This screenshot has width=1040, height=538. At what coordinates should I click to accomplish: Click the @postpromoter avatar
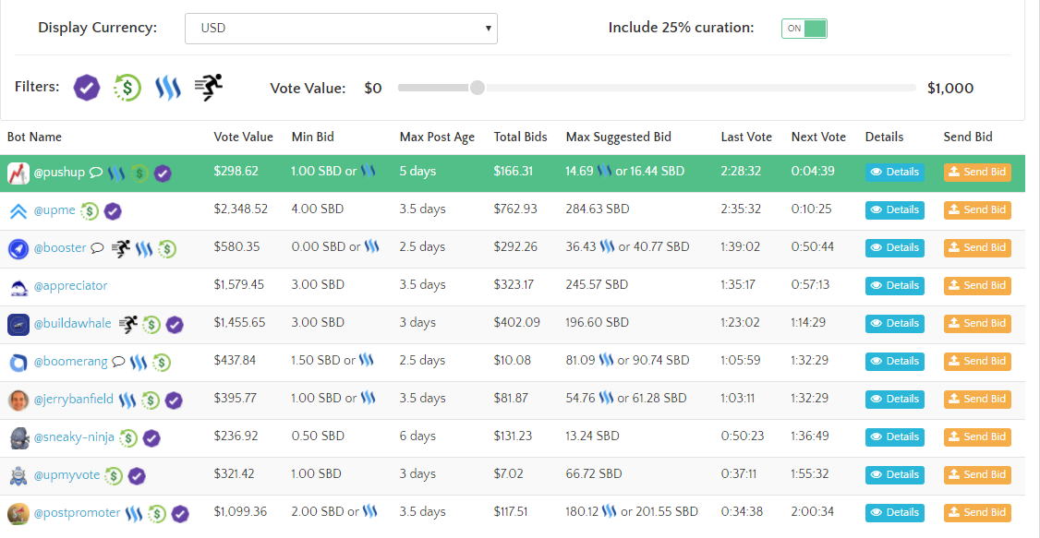click(x=18, y=513)
